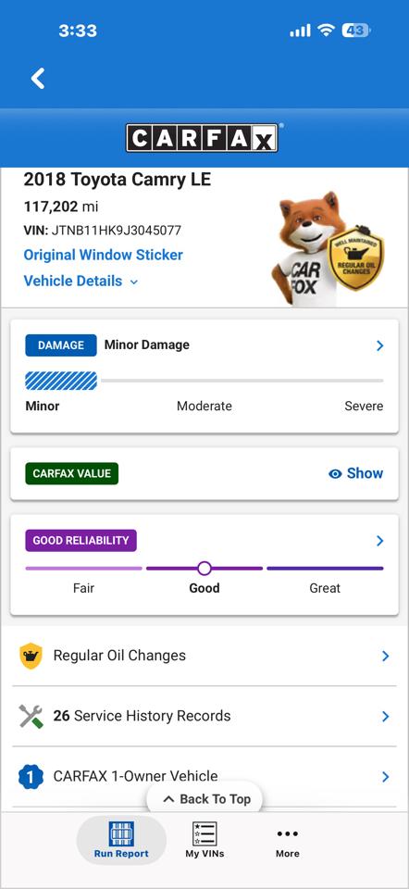Tap the Back To Top button
The image size is (409, 889).
(x=204, y=799)
